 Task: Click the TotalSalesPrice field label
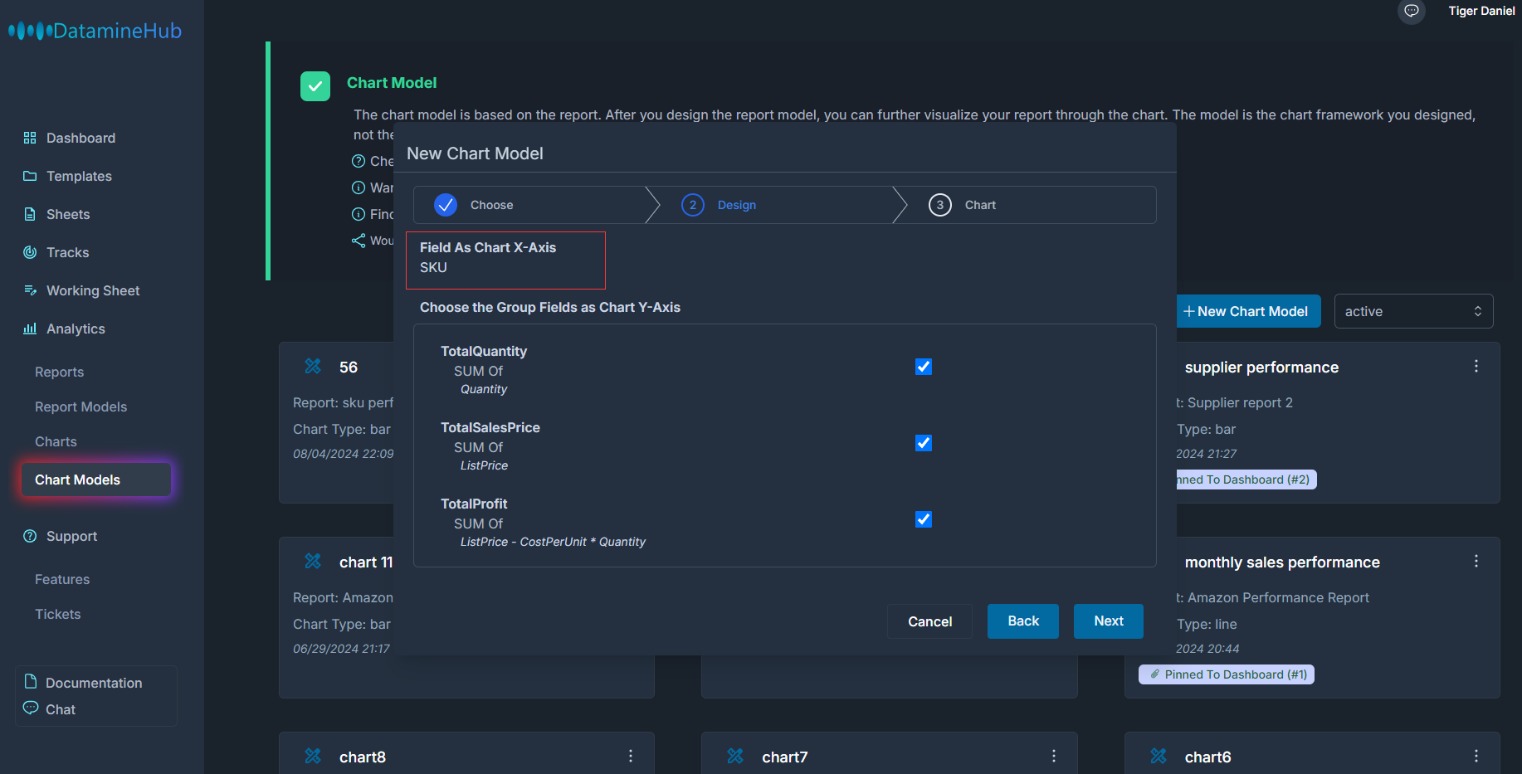coord(490,427)
